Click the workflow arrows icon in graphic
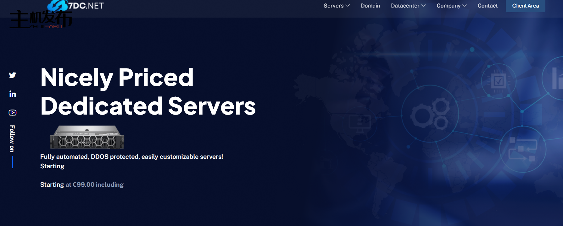This screenshot has height=226, width=563. 522,149
